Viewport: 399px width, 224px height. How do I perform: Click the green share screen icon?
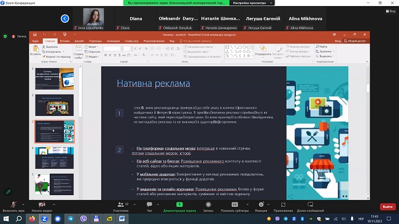tap(179, 204)
